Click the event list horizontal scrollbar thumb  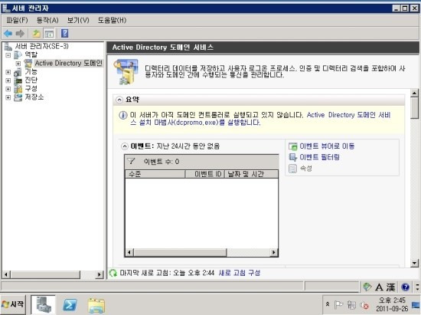(x=180, y=252)
